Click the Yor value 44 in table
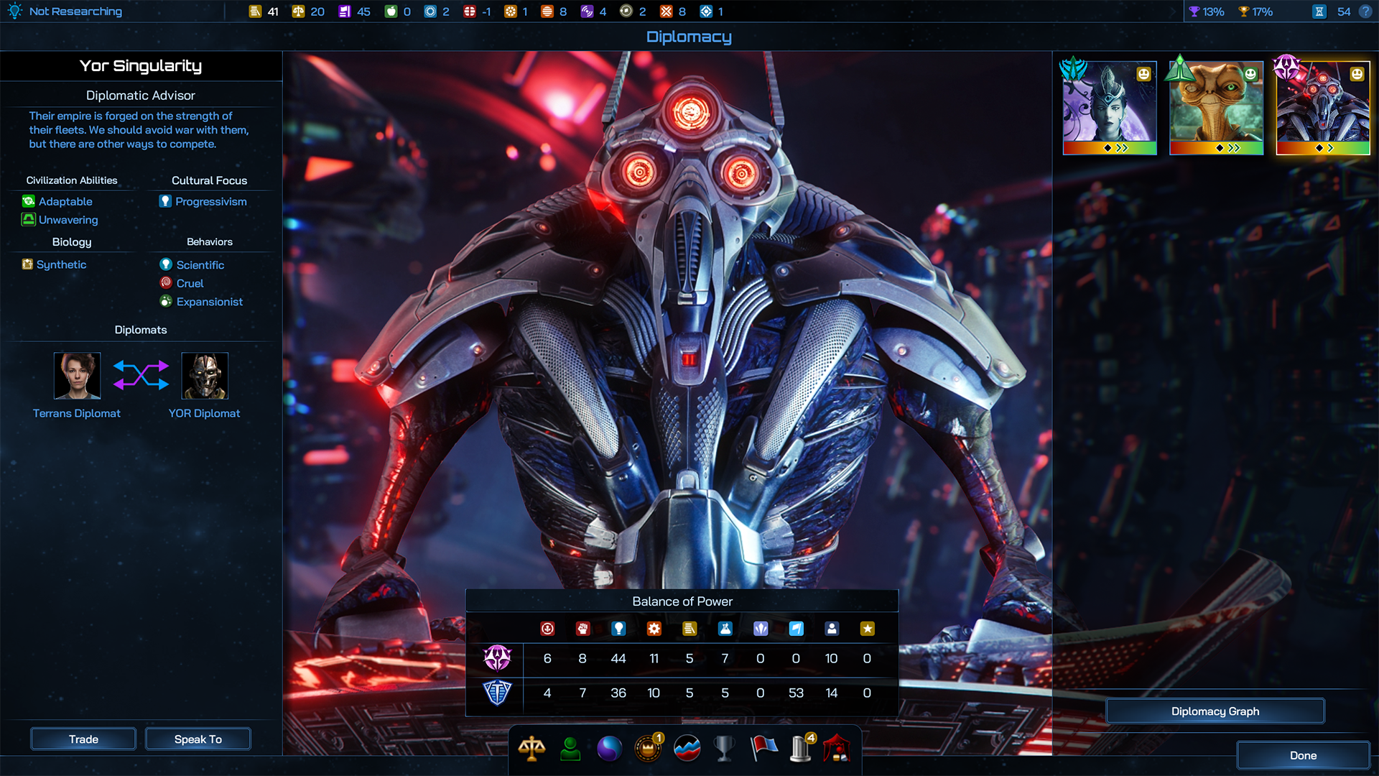This screenshot has width=1379, height=776. (x=618, y=659)
